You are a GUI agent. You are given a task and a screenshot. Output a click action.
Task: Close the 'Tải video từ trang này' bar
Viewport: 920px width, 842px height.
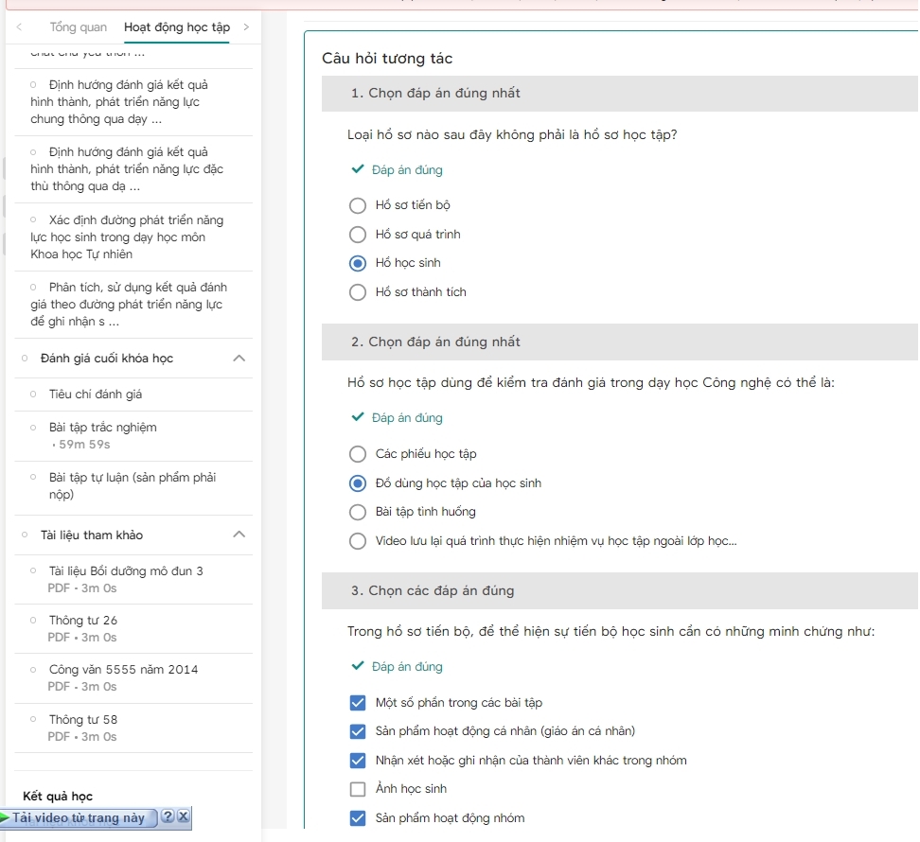184,818
